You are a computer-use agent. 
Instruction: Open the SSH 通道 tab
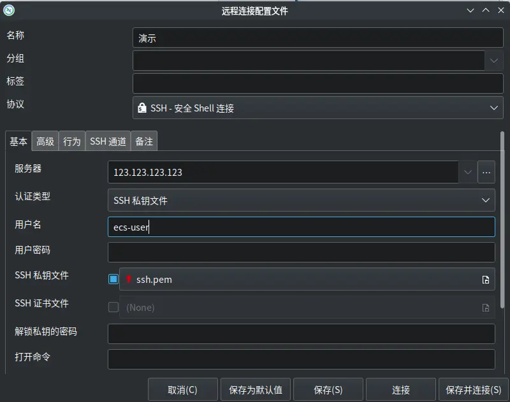pos(108,141)
